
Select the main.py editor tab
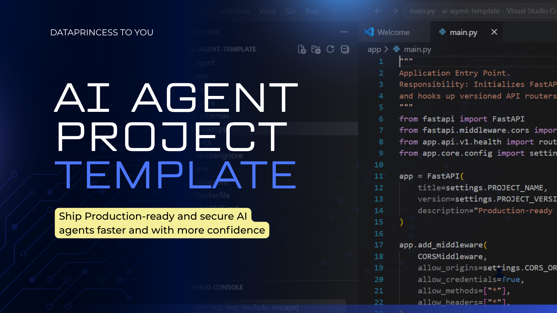tap(463, 32)
